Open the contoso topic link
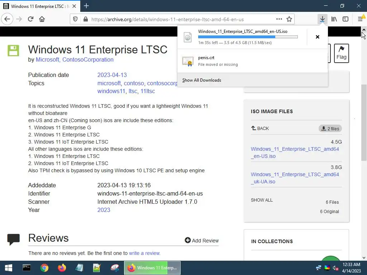 tap(134, 83)
